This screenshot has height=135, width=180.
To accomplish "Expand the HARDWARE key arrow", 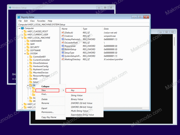I will [25, 41].
